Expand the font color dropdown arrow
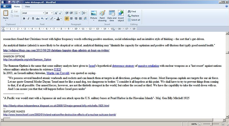Viewport: 229px width, 126px height. tap(61, 19)
